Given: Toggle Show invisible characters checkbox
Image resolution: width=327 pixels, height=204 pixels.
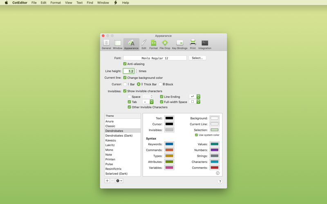Looking at the screenshot, I should pos(125,91).
